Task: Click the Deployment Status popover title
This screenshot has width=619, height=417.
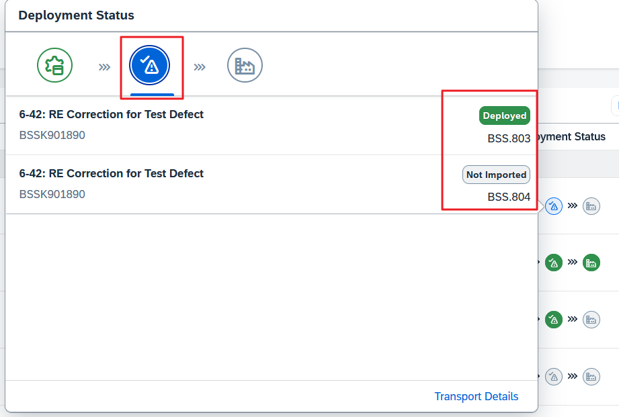Action: (x=76, y=15)
